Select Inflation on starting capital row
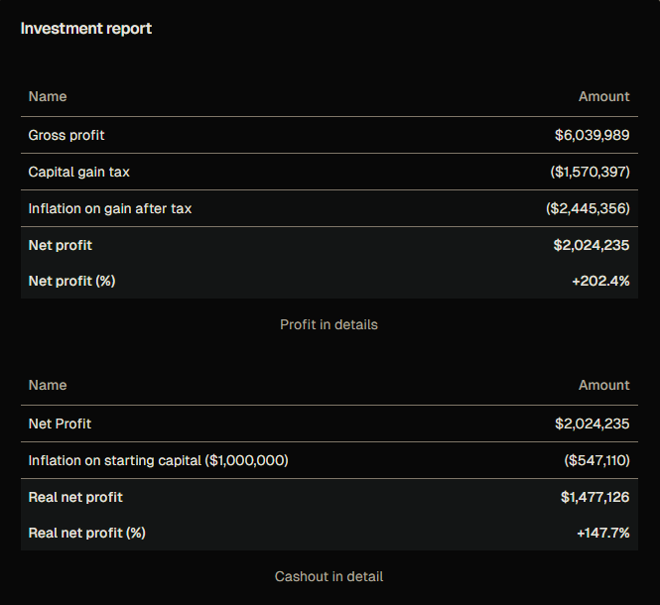This screenshot has height=605, width=660. click(159, 460)
